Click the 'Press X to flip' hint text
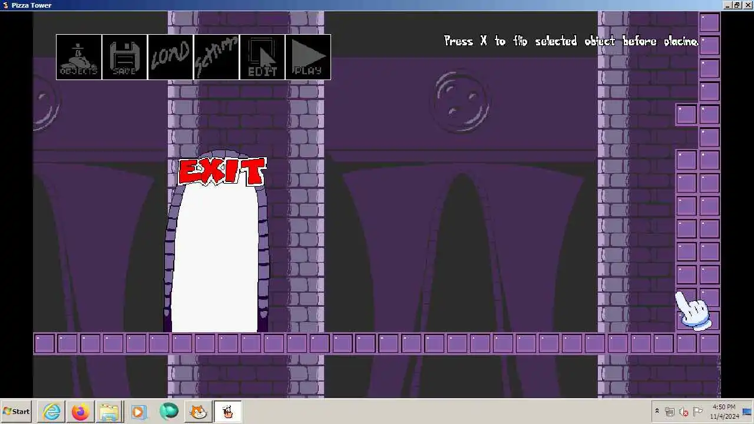 pos(571,41)
